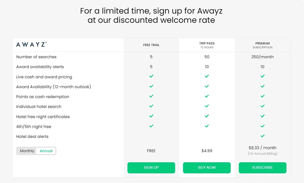Screen dimensions: 304x183
Task: Click the Trip Pass checkmark for Individual hotel search
Action: (x=207, y=106)
